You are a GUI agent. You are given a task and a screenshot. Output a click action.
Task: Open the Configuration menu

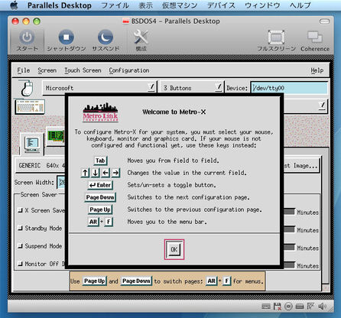(x=129, y=70)
